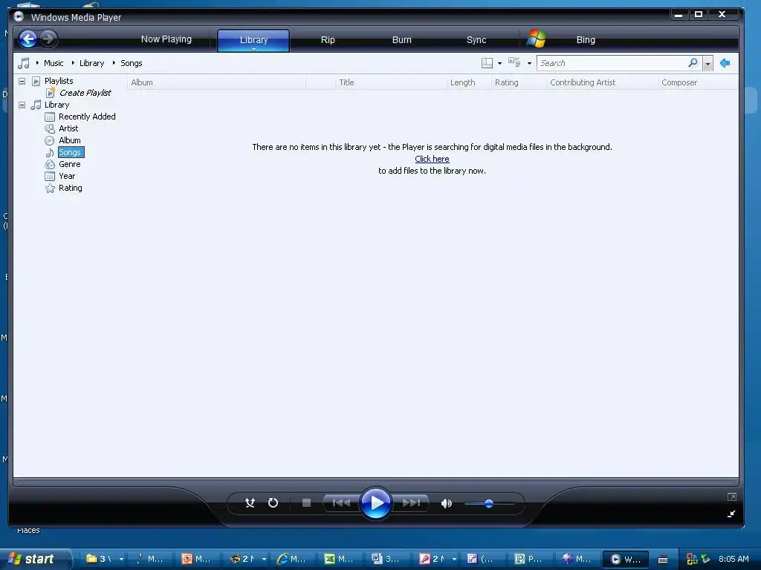Click Music in the breadcrumb path
Image resolution: width=761 pixels, height=570 pixels.
coord(54,63)
